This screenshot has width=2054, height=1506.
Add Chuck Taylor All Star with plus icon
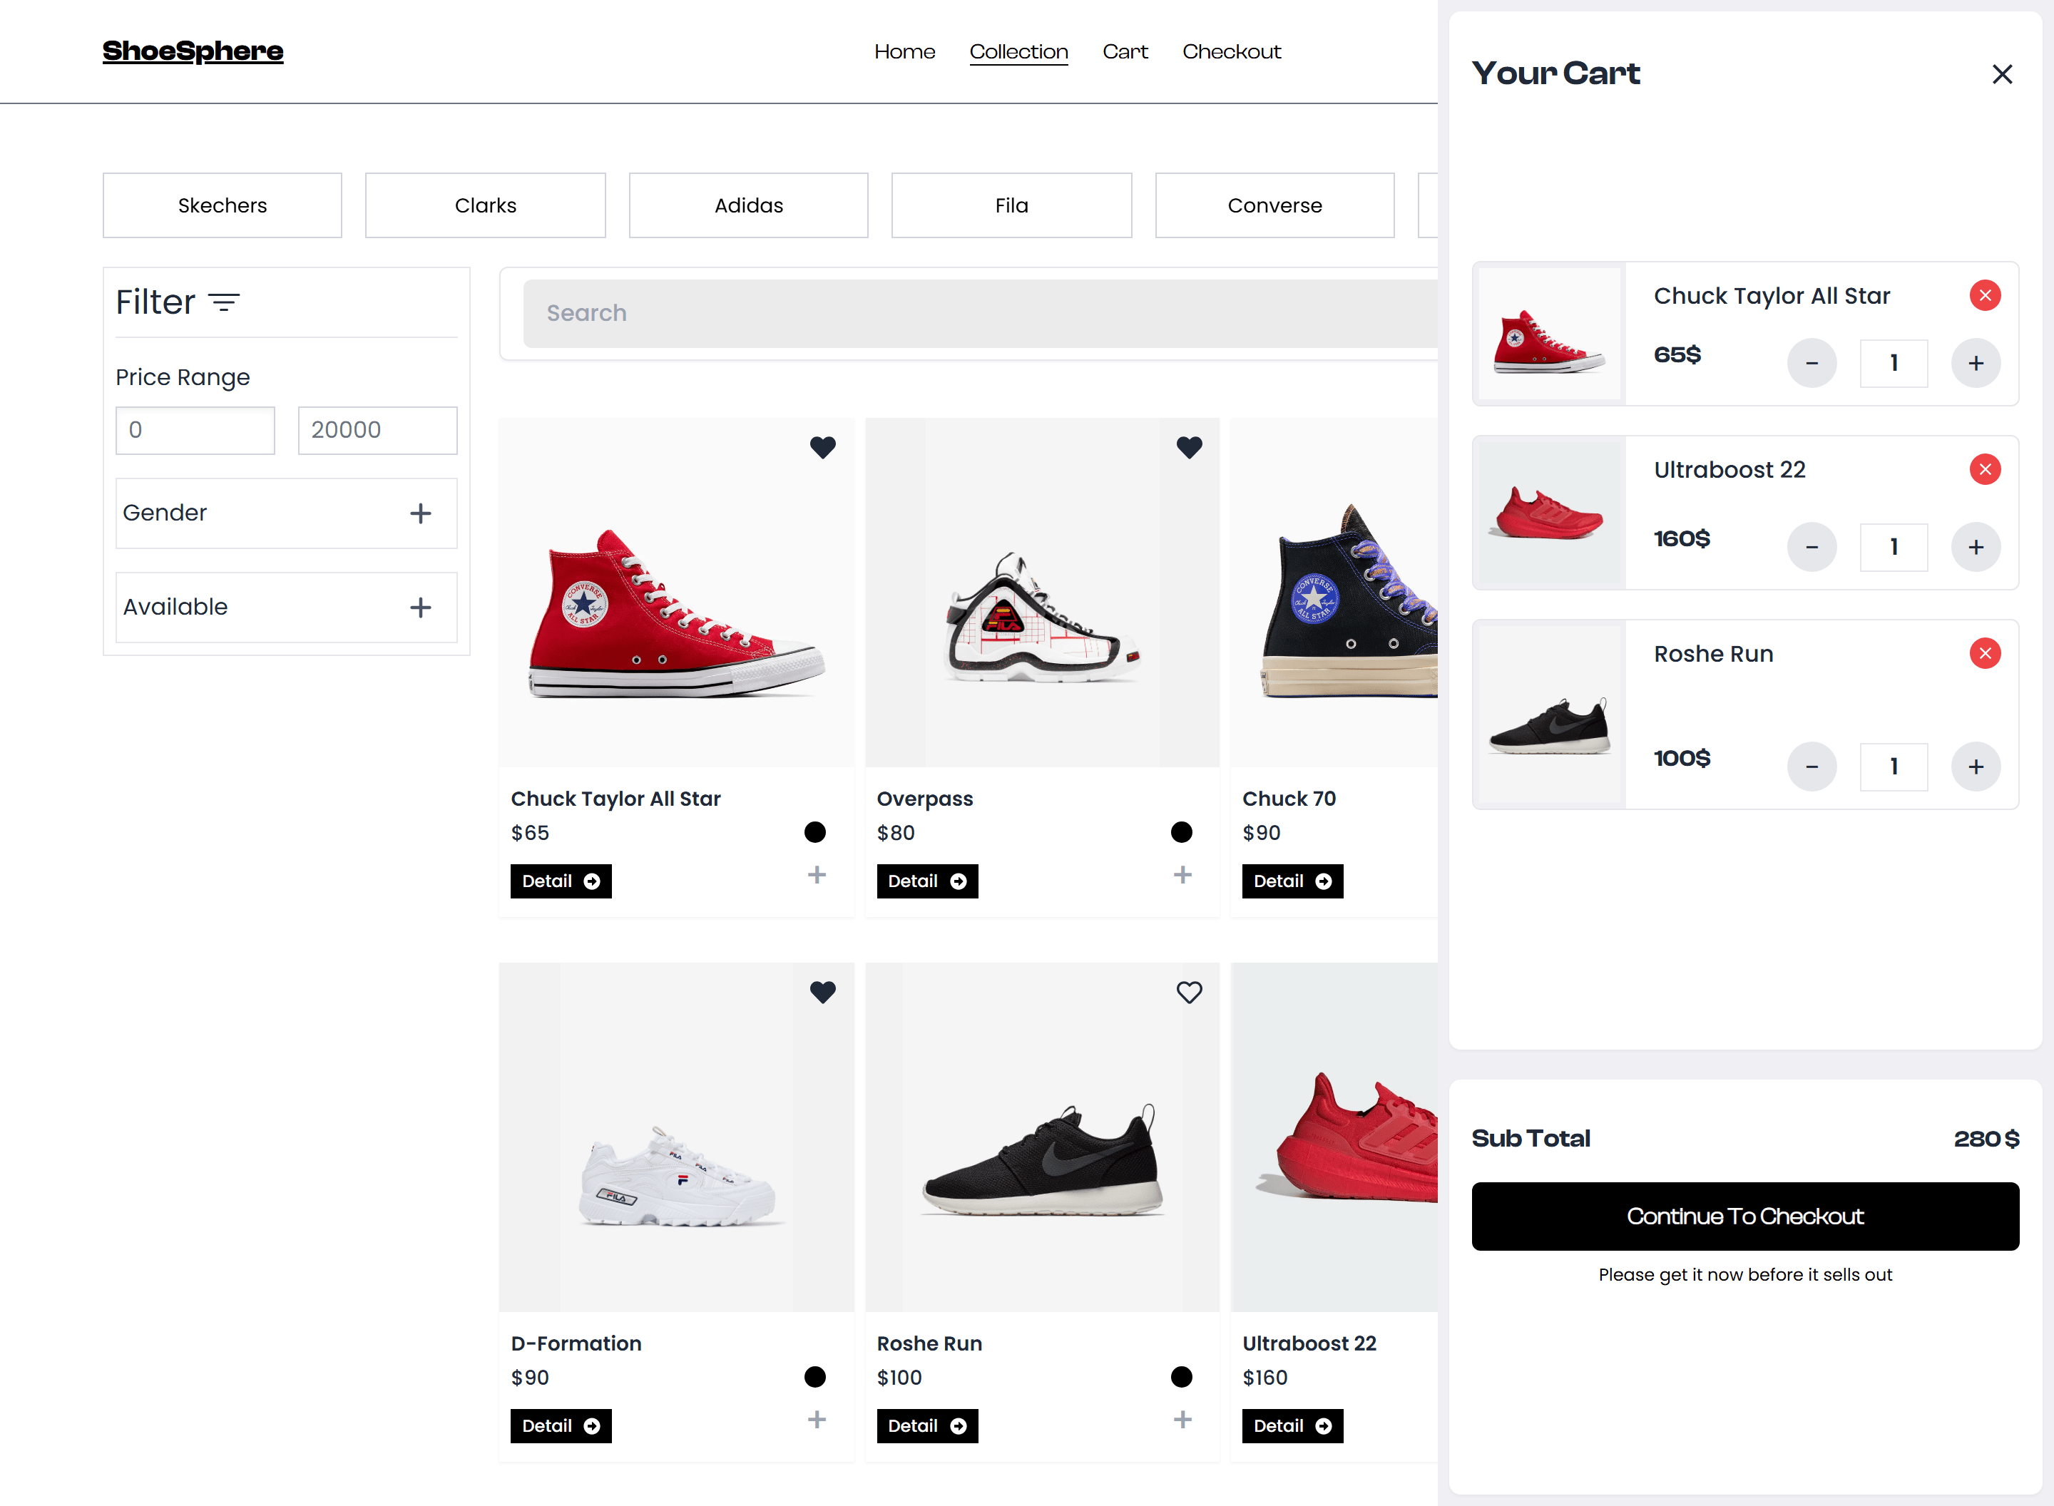pos(817,875)
